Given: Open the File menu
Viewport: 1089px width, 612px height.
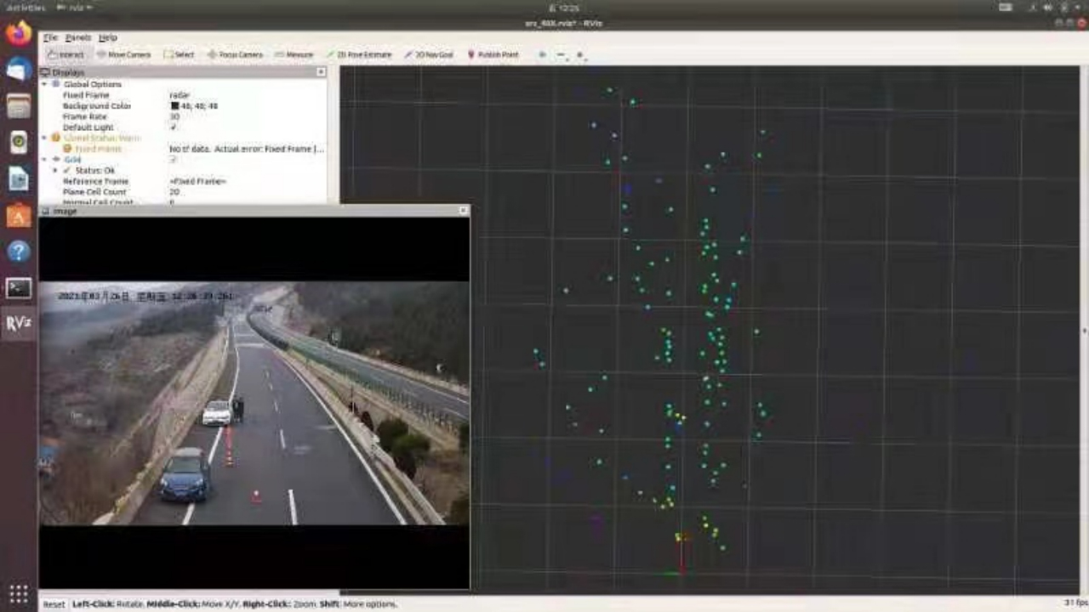Looking at the screenshot, I should click(x=50, y=37).
